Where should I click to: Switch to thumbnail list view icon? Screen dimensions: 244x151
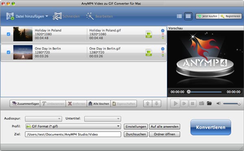point(188,16)
